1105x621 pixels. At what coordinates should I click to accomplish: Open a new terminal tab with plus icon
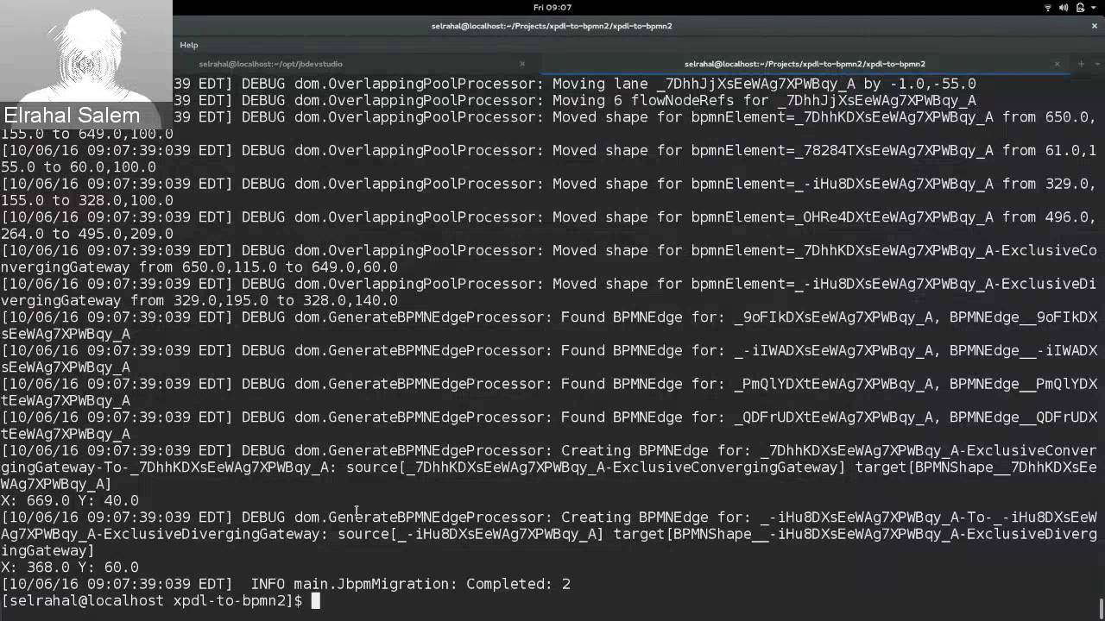pos(1080,64)
